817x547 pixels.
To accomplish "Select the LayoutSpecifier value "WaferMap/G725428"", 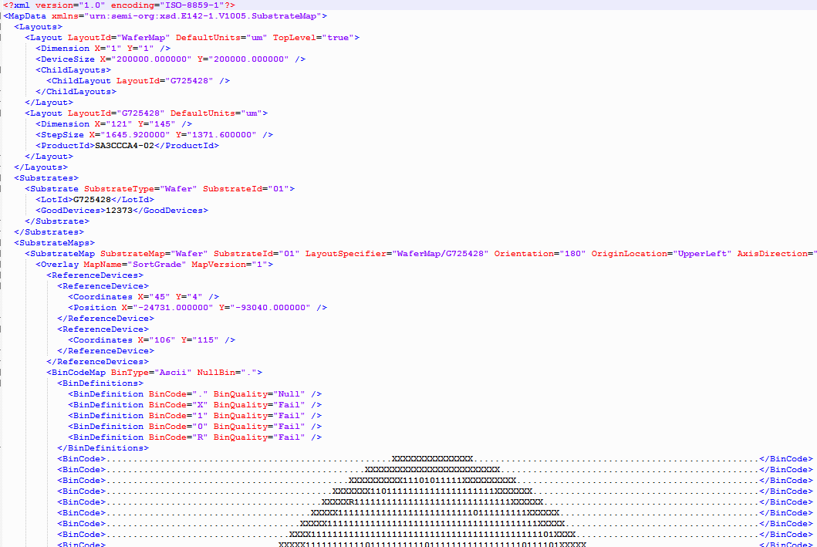I will coord(441,254).
